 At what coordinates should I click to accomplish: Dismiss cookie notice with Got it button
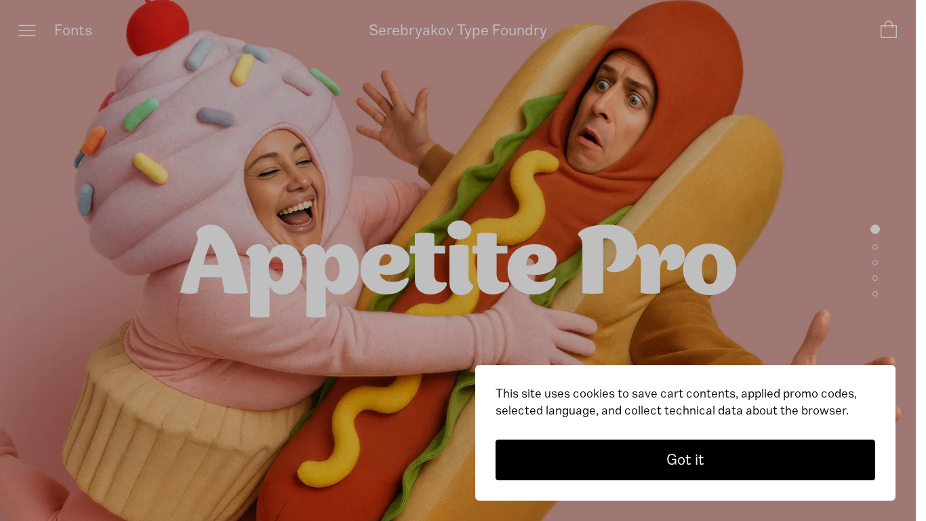pyautogui.click(x=685, y=460)
